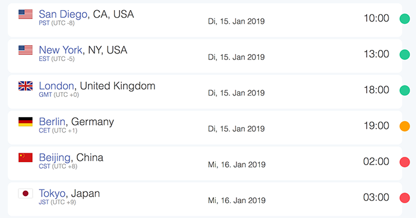Open the Beijing city link
Image resolution: width=416 pixels, height=218 pixels.
(55, 157)
